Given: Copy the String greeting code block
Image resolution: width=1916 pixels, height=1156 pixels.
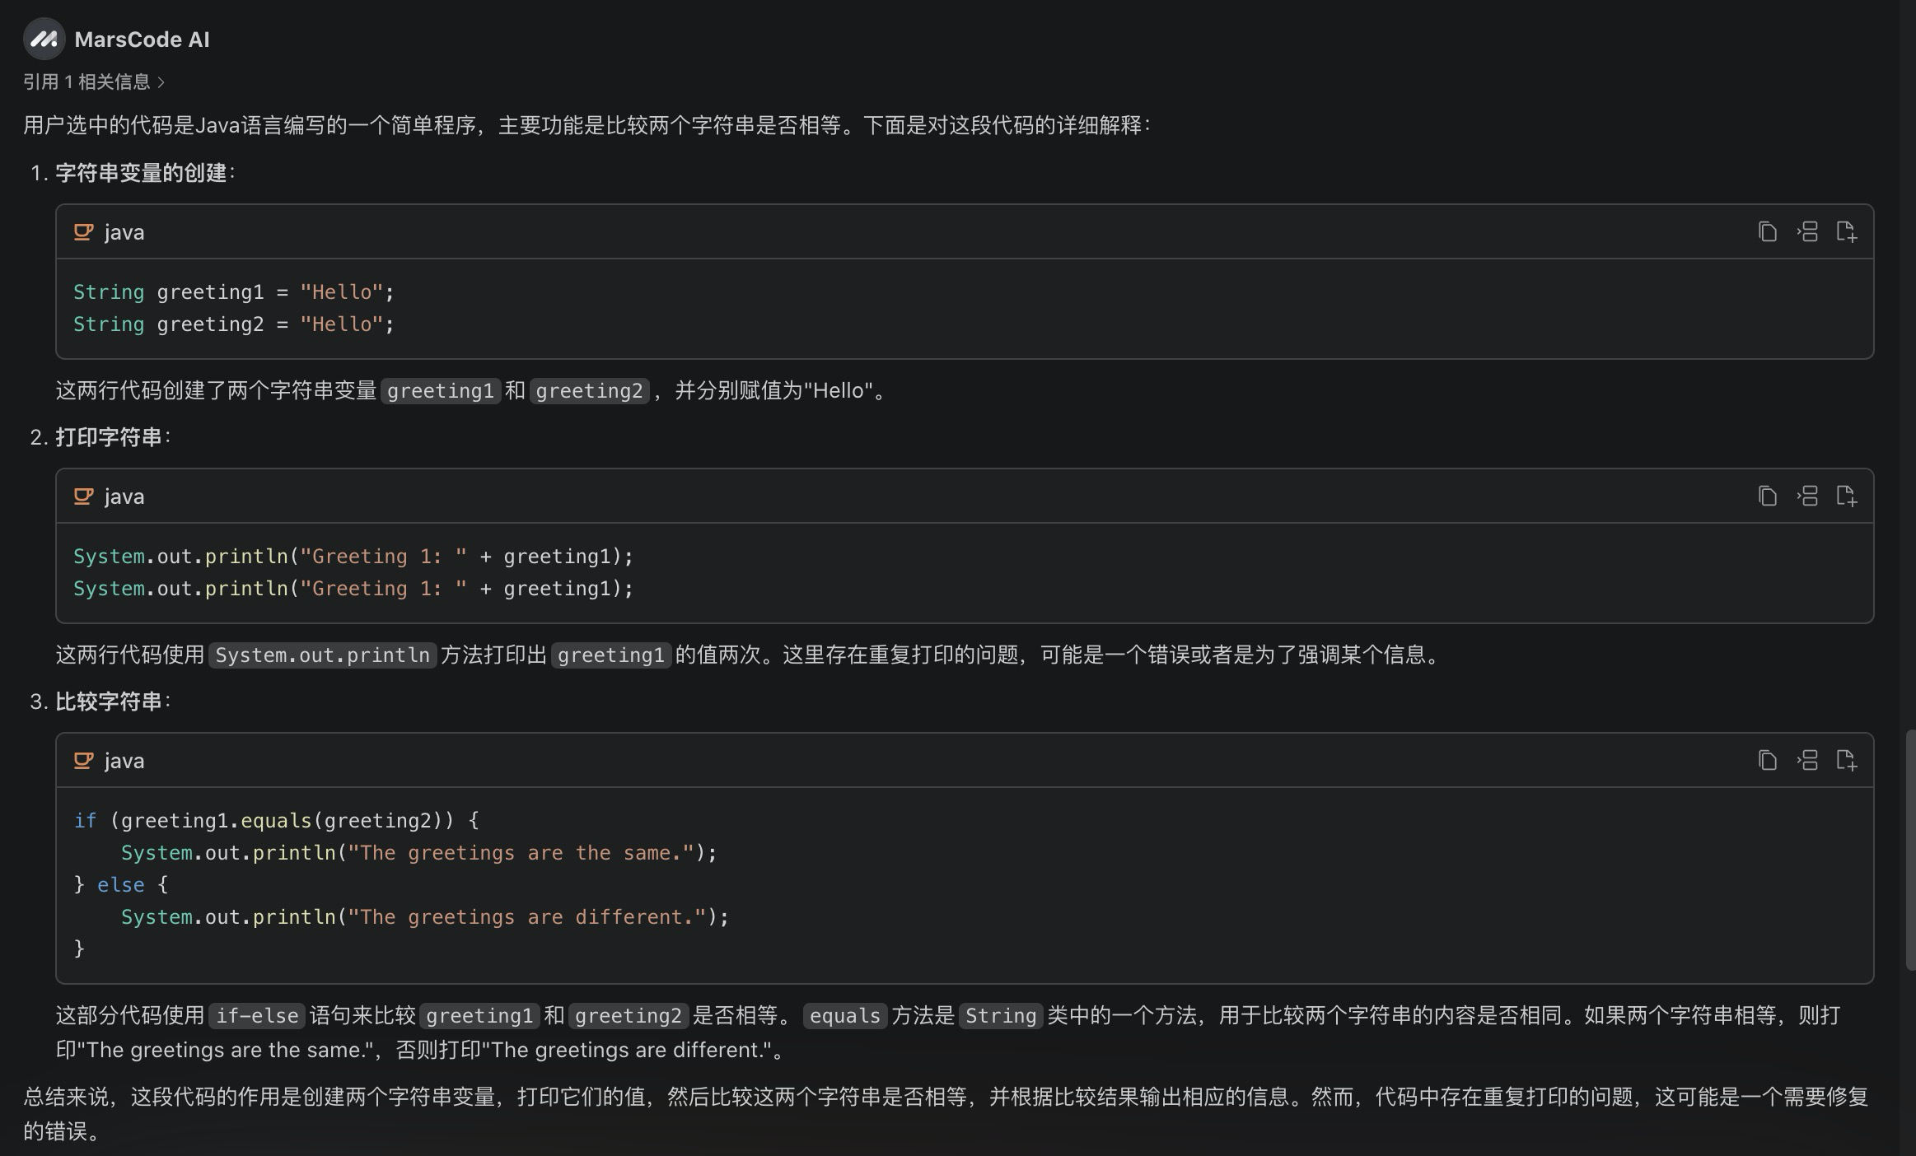Looking at the screenshot, I should (1767, 232).
